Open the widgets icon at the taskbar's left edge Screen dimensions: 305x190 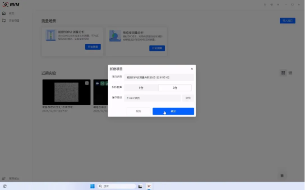5,186
